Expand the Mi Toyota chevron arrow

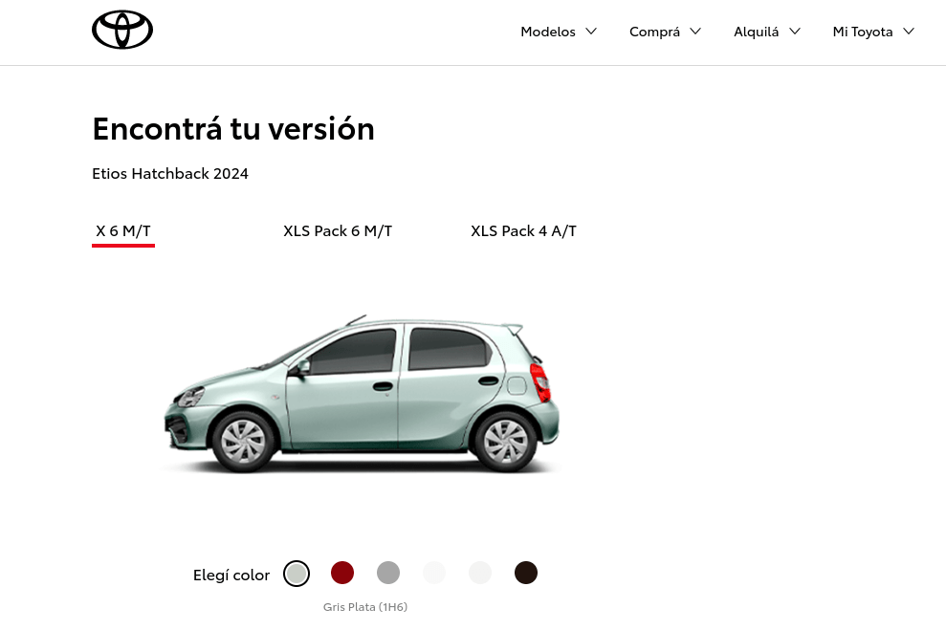tap(909, 32)
